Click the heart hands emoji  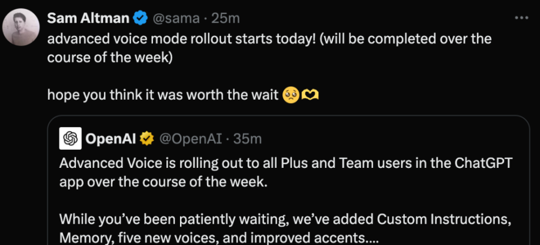coord(311,95)
